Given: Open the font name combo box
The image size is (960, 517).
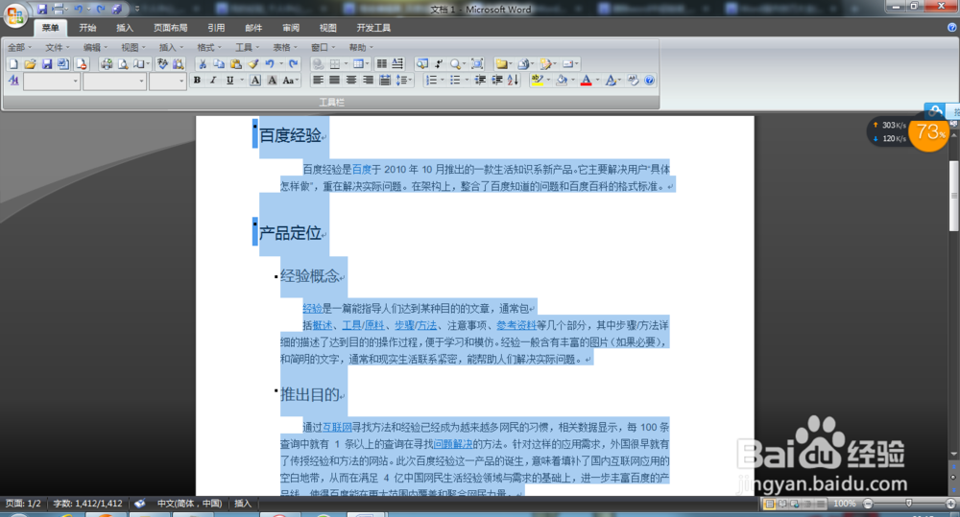Looking at the screenshot, I should point(114,81).
